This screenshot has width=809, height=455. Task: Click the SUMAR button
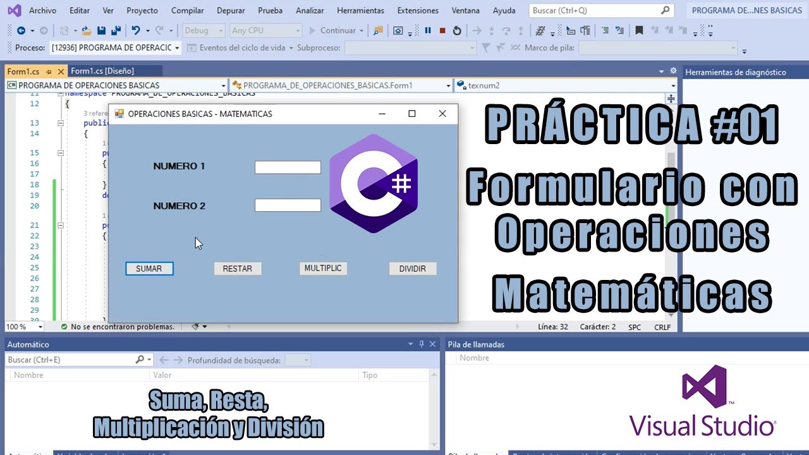click(x=149, y=269)
